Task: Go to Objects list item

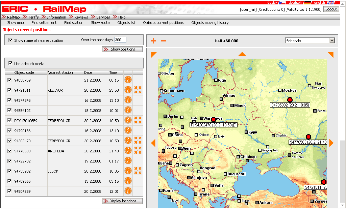Action: pyautogui.click(x=126, y=23)
